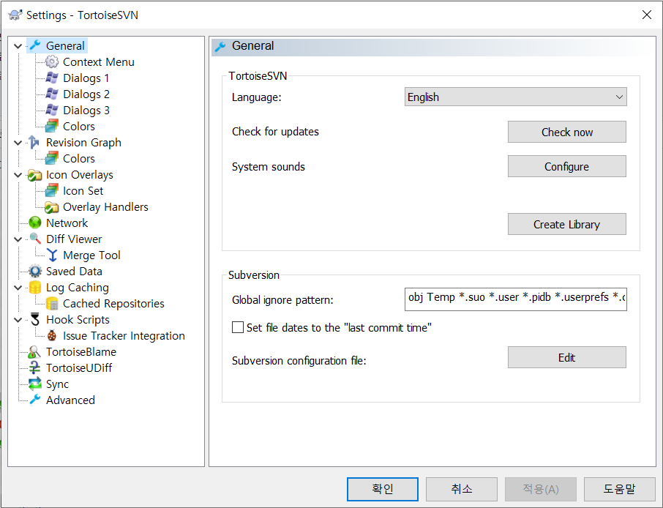Click Configure system sounds button

(x=566, y=166)
